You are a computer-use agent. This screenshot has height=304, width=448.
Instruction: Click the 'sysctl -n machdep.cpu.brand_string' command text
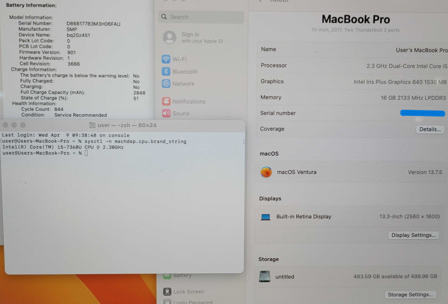point(136,142)
